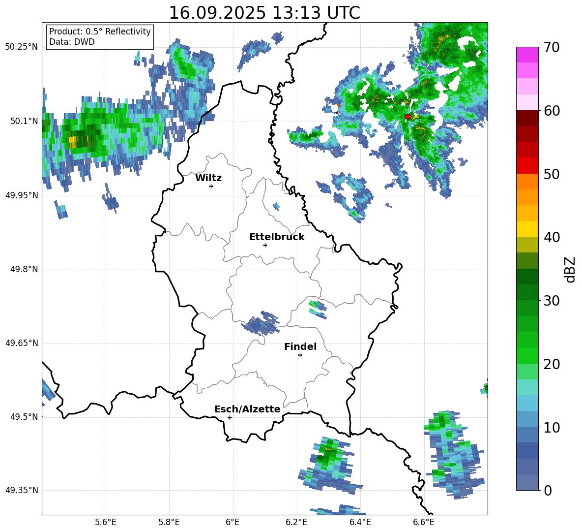The height and width of the screenshot is (532, 582).
Task: Click the 30 colorbar tick value
Action: (x=551, y=301)
